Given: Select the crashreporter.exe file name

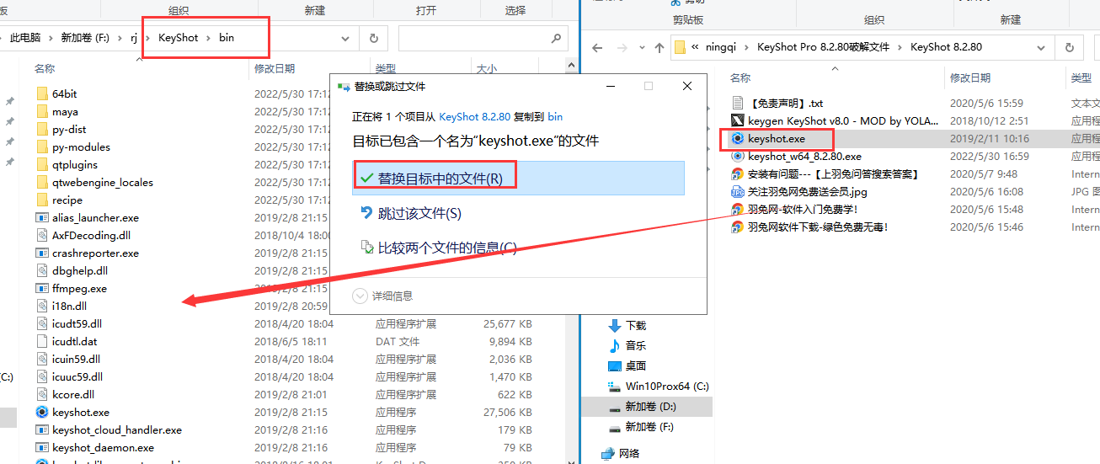Looking at the screenshot, I should click(x=95, y=253).
